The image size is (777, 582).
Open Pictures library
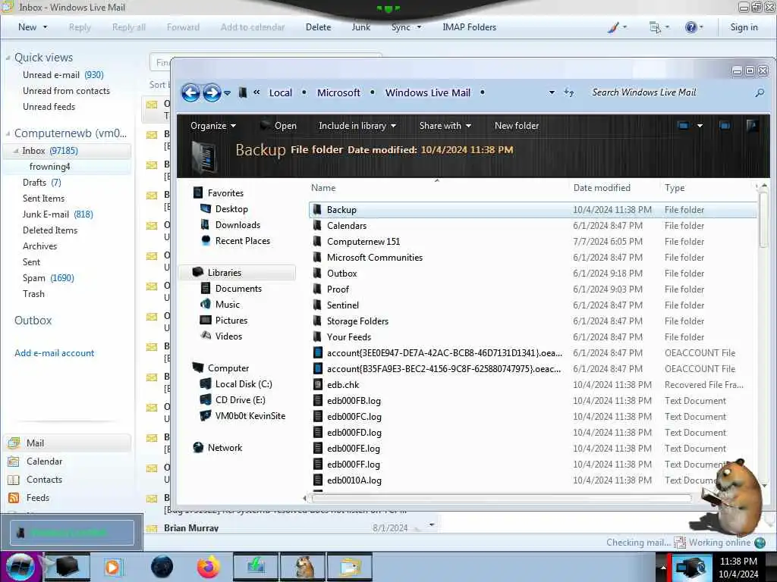pyautogui.click(x=231, y=321)
